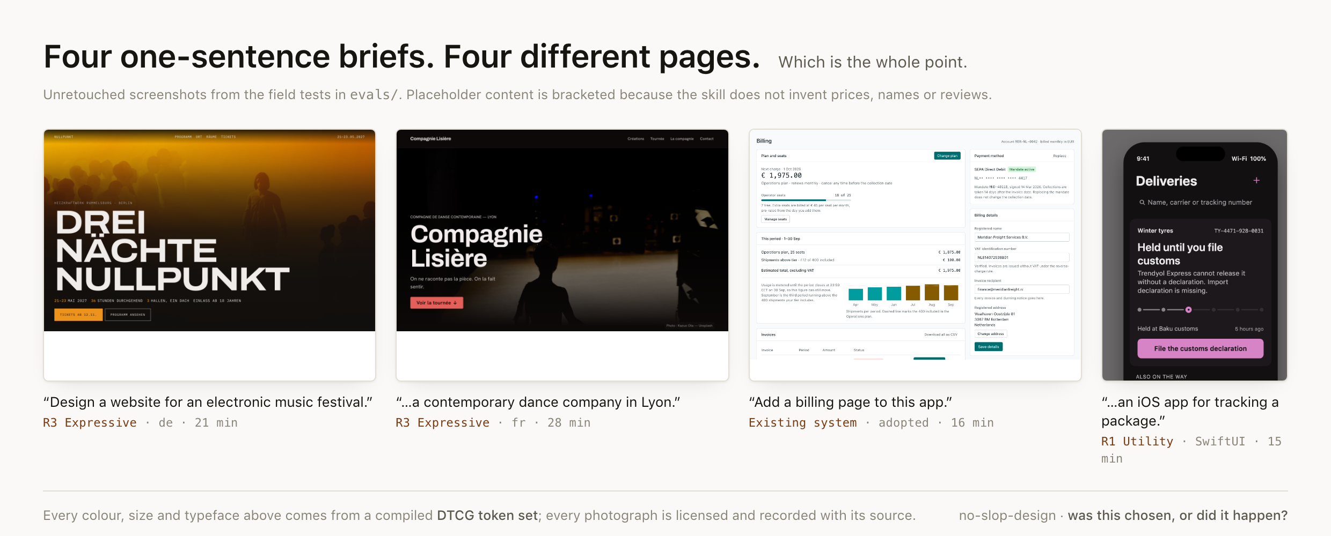This screenshot has height=536, width=1331.
Task: Click the 'Change plan' button in Billing
Action: point(947,156)
